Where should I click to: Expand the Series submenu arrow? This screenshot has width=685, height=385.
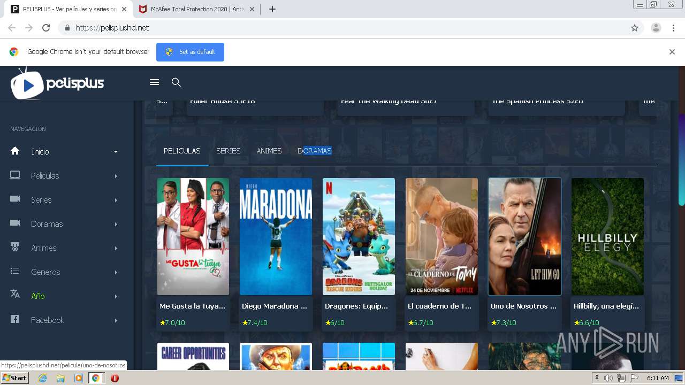click(116, 200)
